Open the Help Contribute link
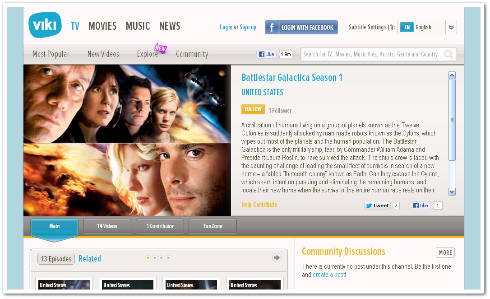 (x=259, y=205)
